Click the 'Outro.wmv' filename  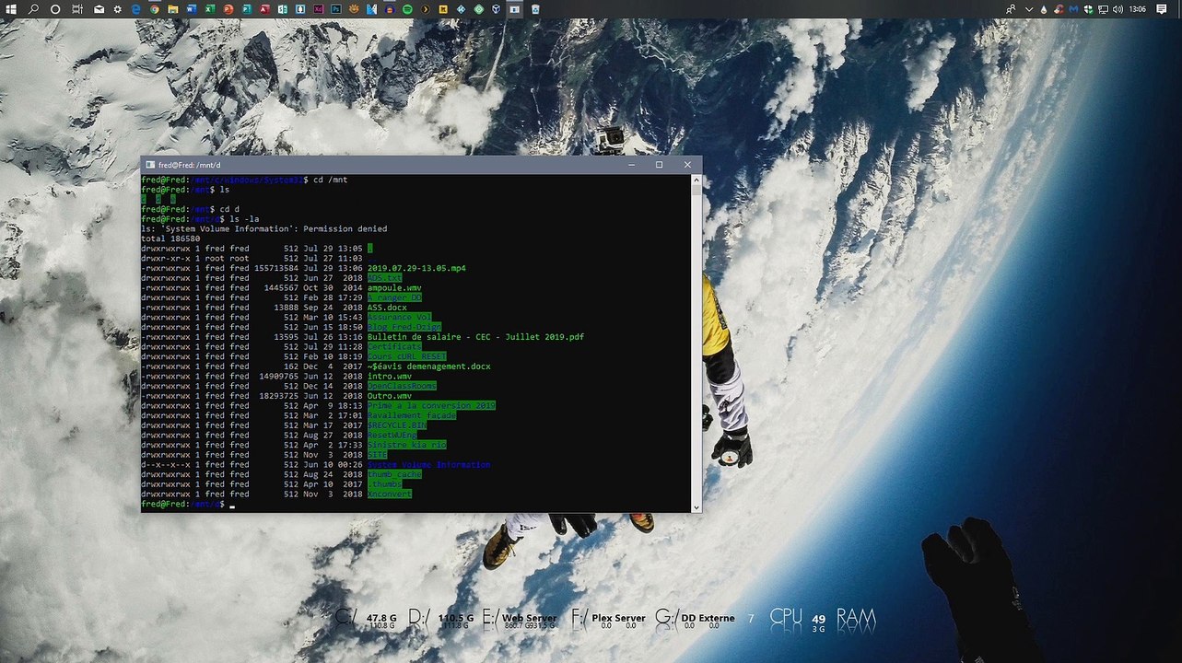tap(389, 396)
